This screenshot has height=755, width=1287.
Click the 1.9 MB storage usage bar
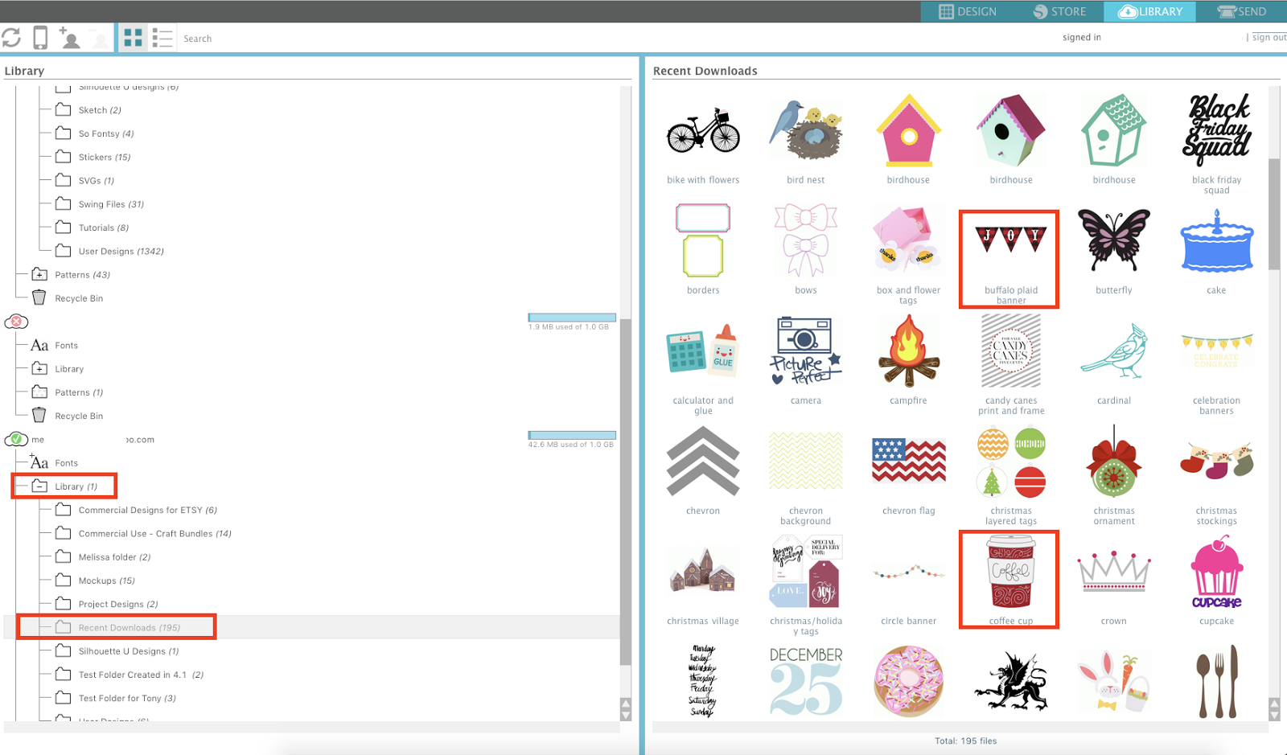click(x=572, y=318)
